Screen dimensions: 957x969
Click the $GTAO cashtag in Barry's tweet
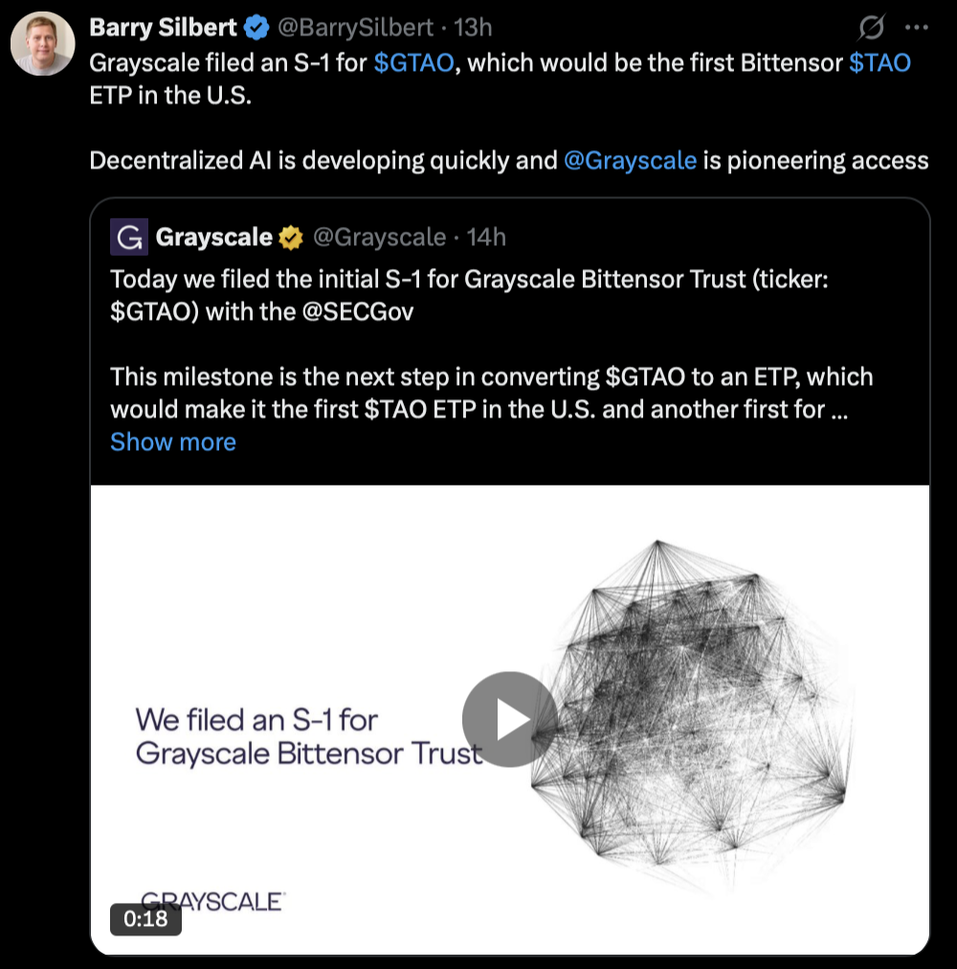[412, 63]
